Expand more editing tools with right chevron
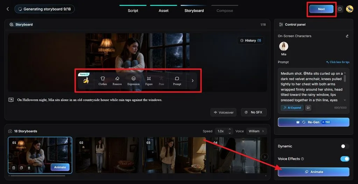The image size is (358, 184). coord(193,80)
